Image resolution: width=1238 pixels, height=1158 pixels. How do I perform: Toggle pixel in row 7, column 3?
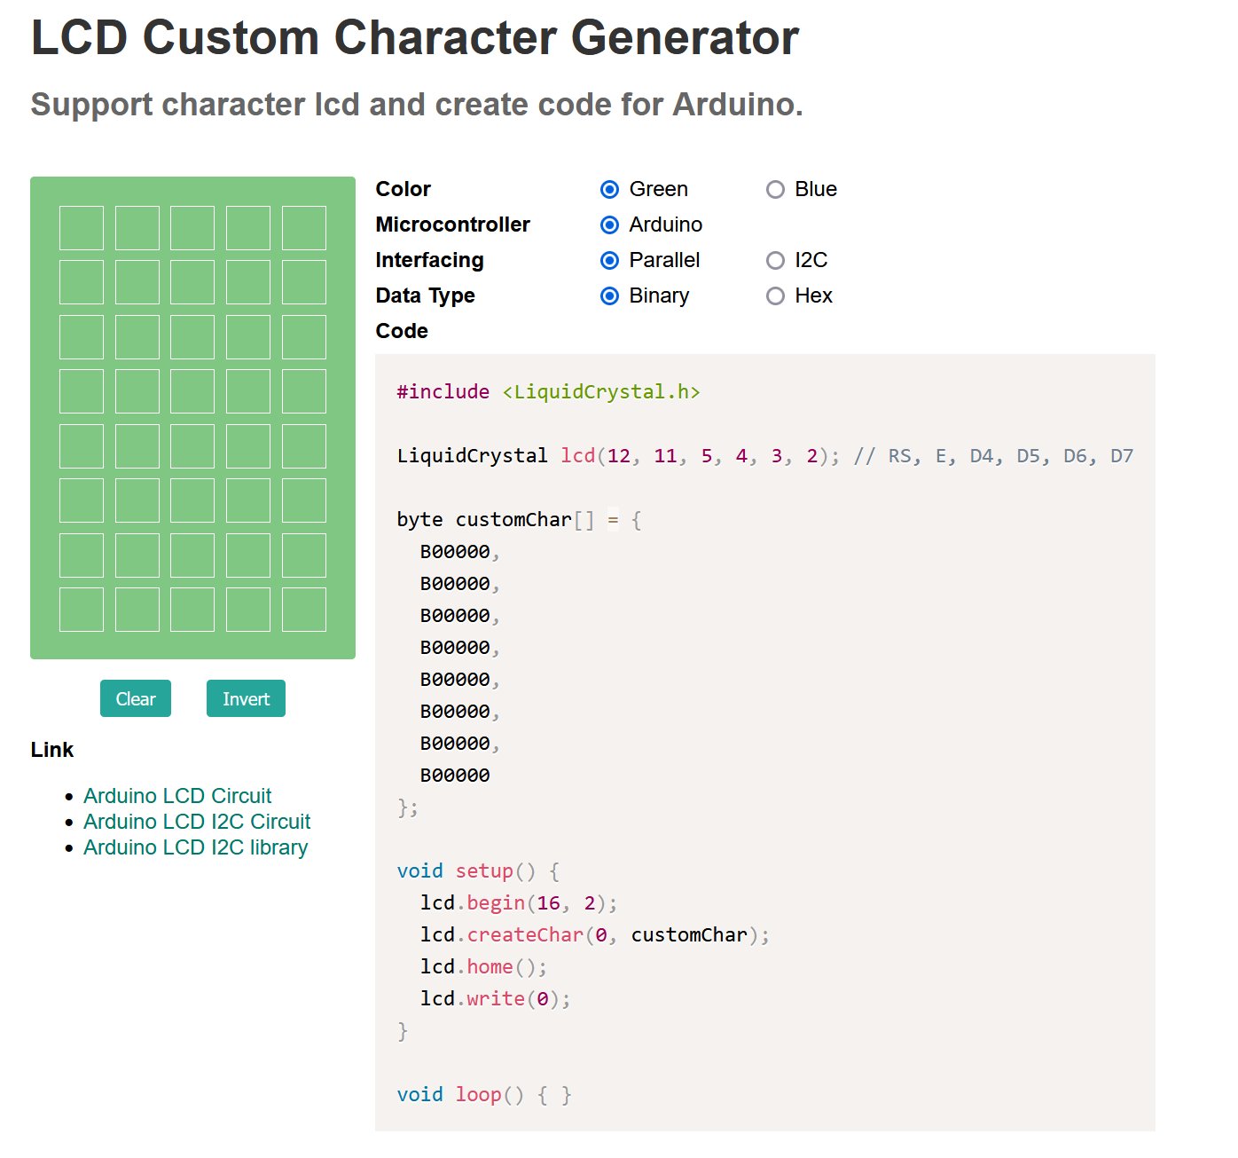click(192, 555)
